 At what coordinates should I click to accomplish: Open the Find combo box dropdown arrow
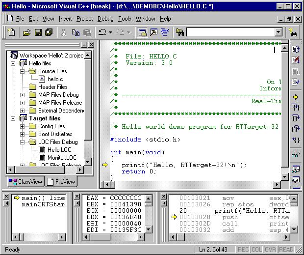click(278, 32)
